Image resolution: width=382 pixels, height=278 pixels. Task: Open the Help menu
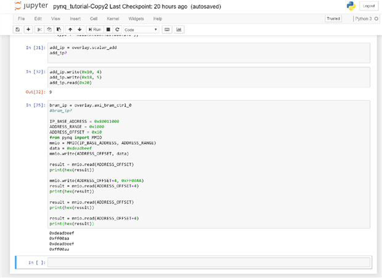(158, 18)
